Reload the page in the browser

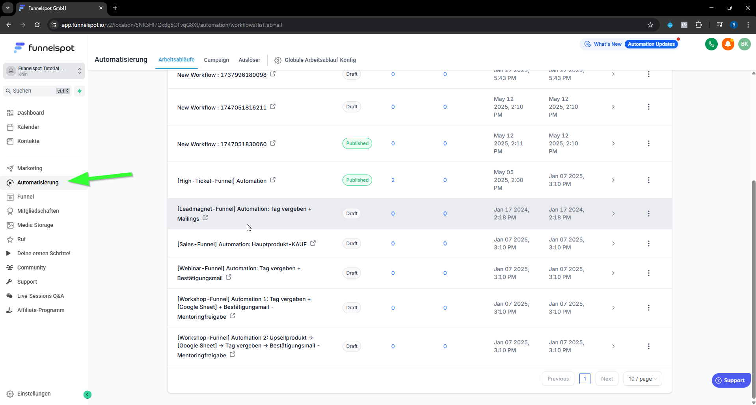pos(37,25)
